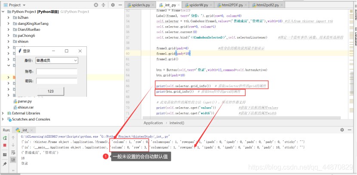Hide the Project panel with minus icon
Screen dimensions: 357x175
[121, 5]
